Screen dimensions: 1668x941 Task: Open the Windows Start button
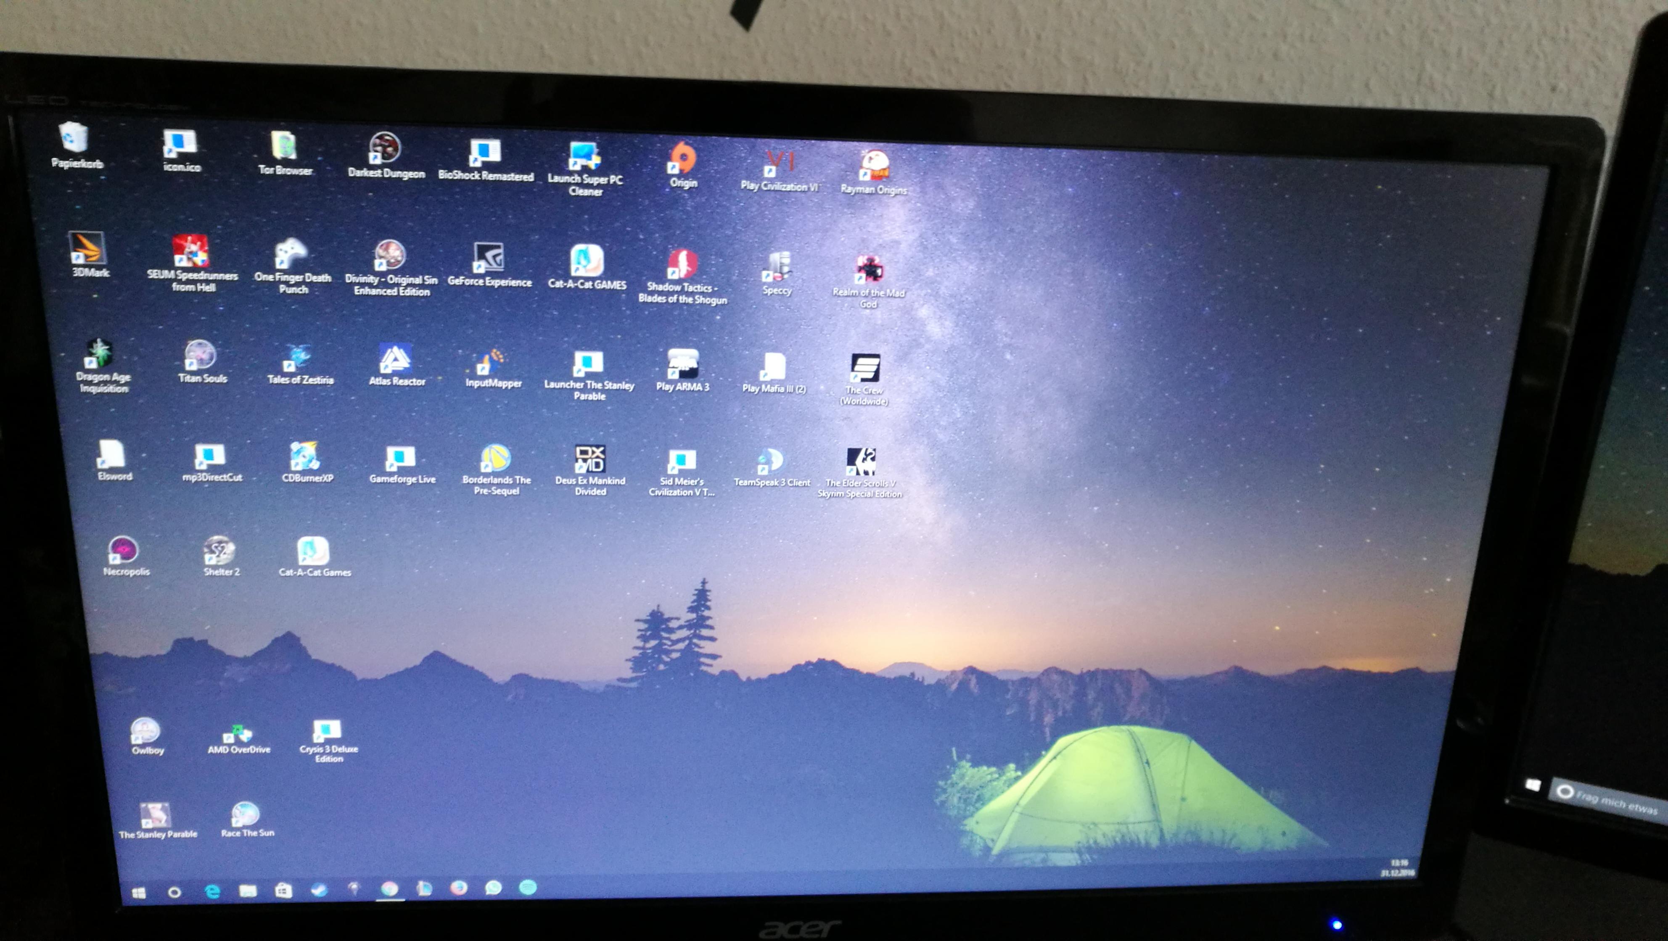[x=139, y=894]
